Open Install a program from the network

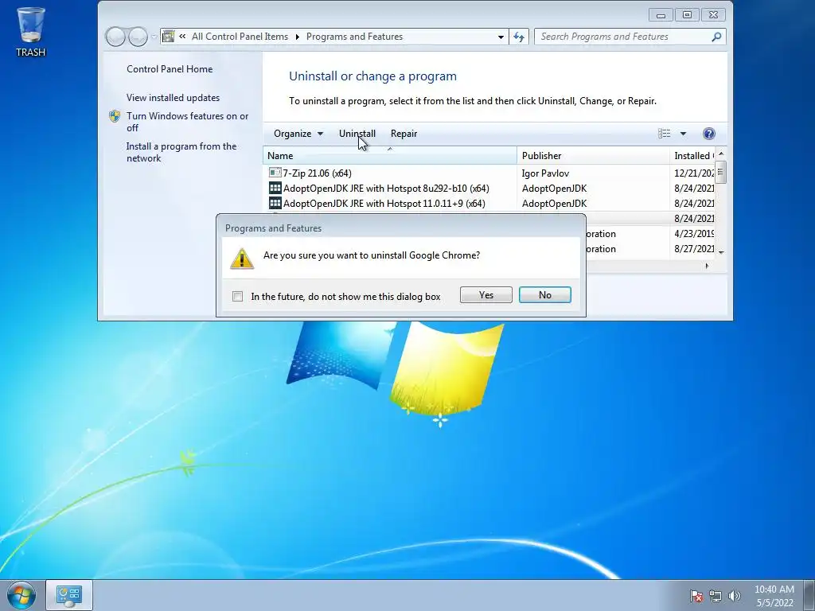pyautogui.click(x=181, y=152)
